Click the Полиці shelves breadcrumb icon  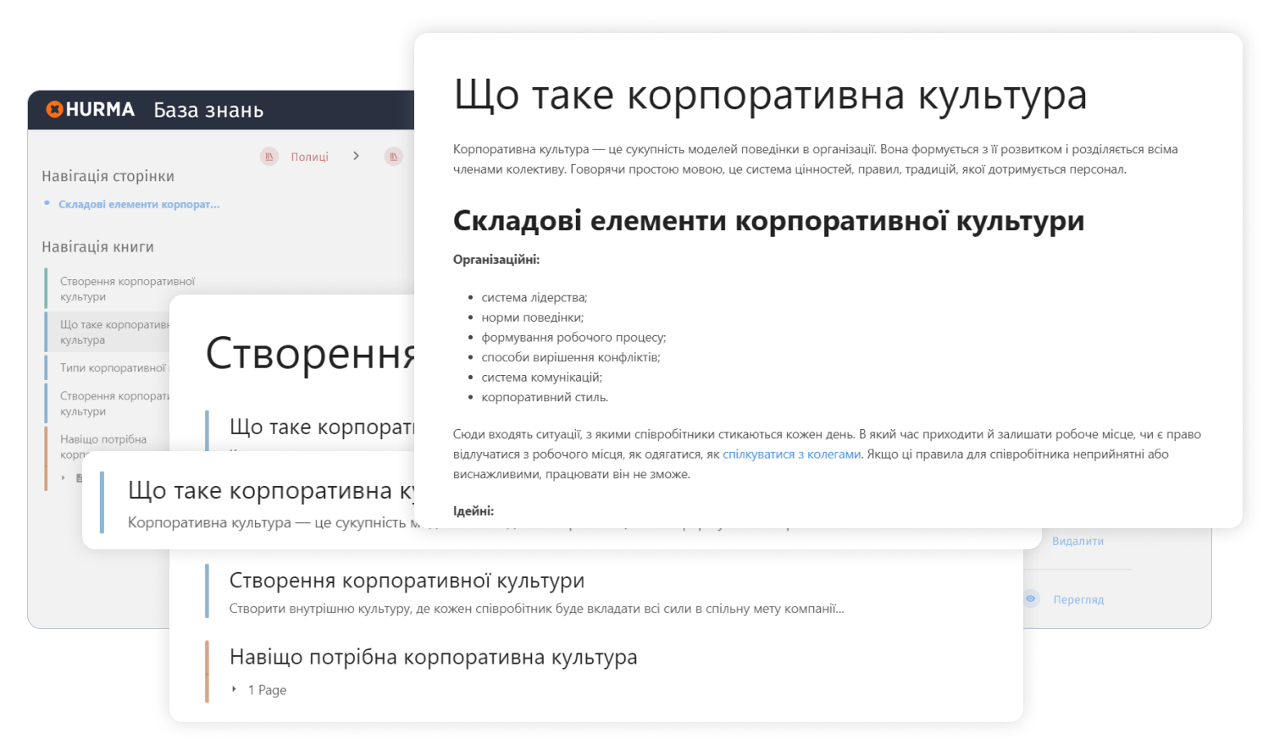tap(269, 157)
